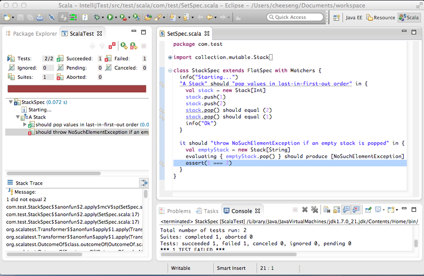The width and height of the screenshot is (424, 276).
Task: Rerun failed tests from ScalaTest view toolbar
Action: (133, 45)
